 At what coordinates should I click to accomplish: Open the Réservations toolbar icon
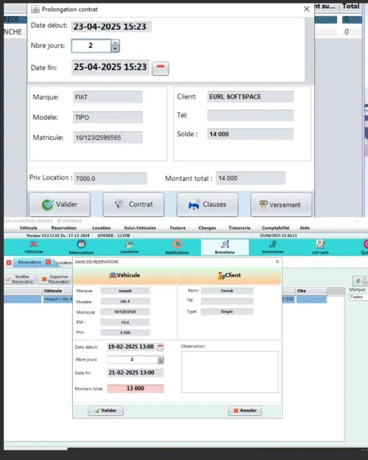[81, 247]
